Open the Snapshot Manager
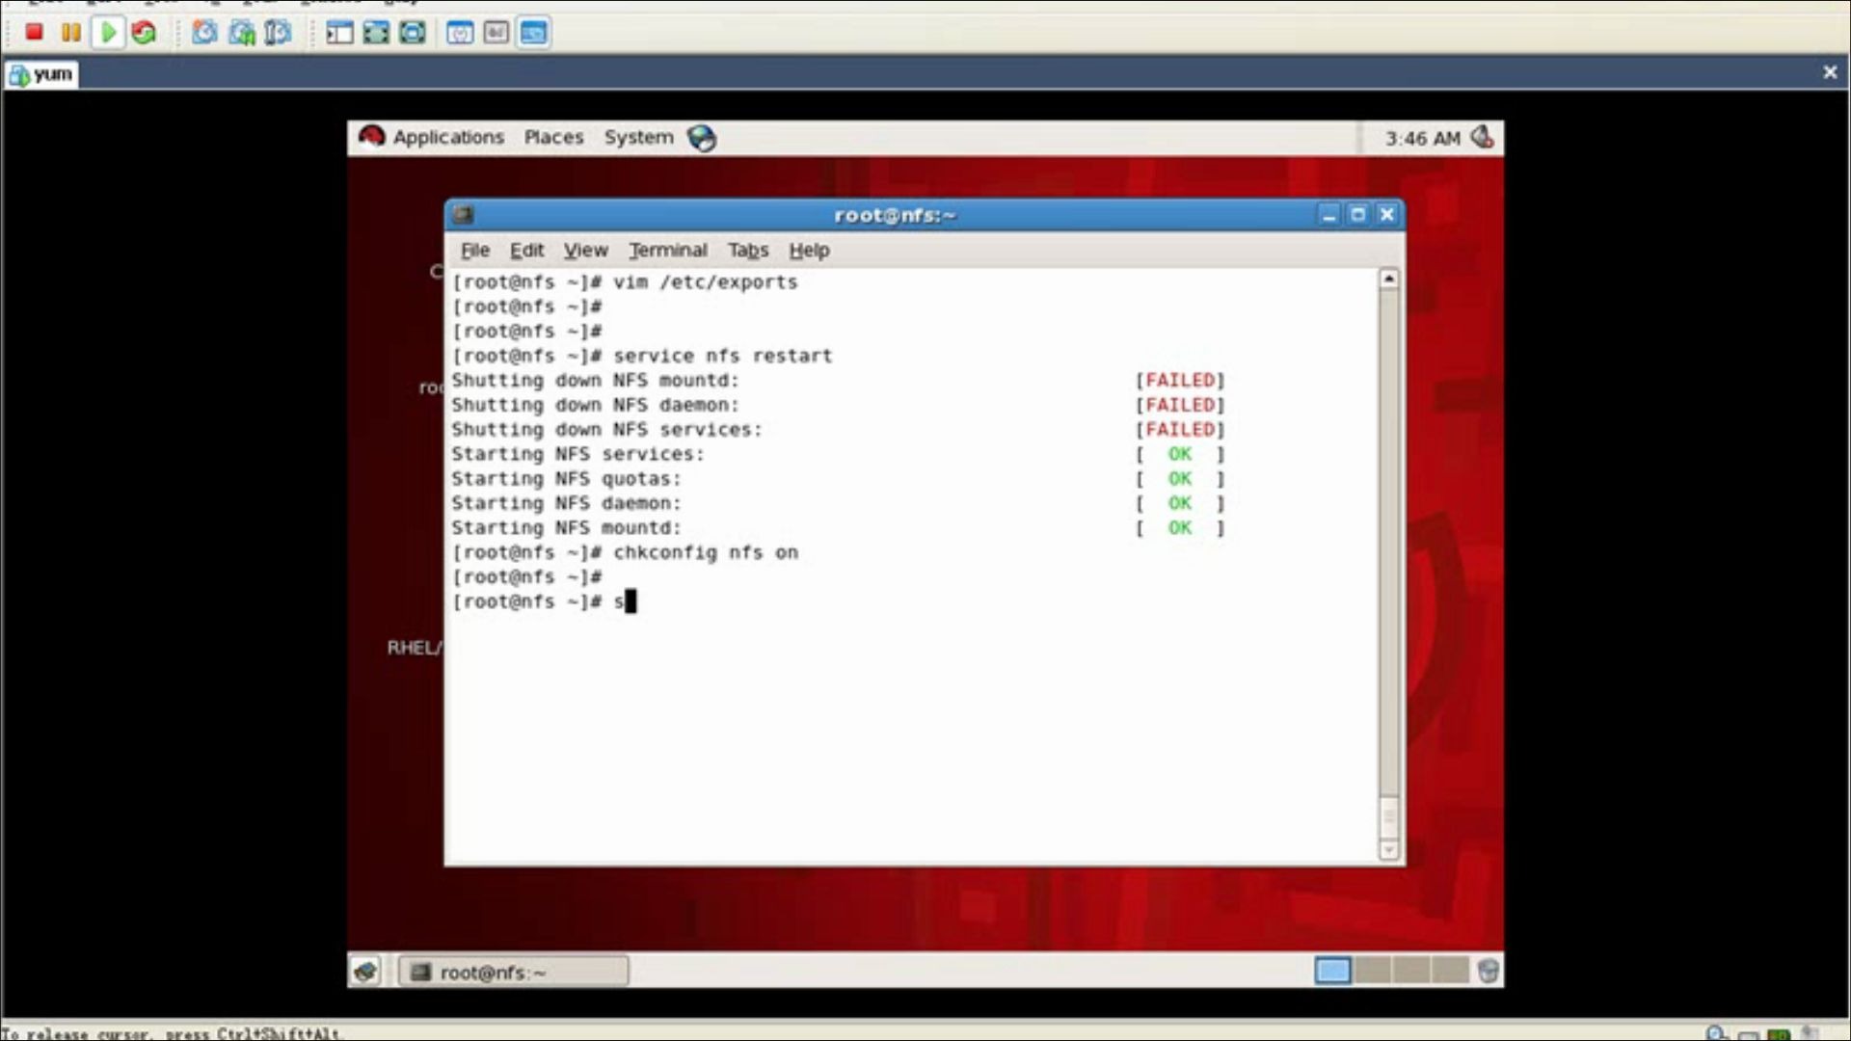Image resolution: width=1851 pixels, height=1041 pixels. (x=277, y=32)
